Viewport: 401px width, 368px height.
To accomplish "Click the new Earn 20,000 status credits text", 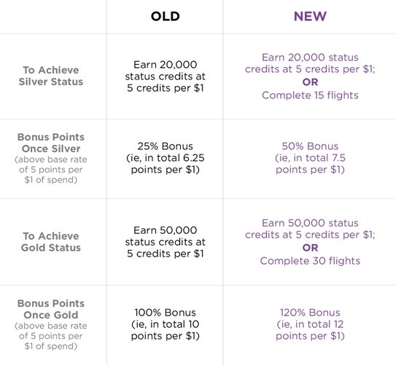I will [x=310, y=63].
